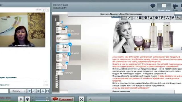Click the larger T text size icon
Image resolution: width=182 pixels, height=102 pixels.
pos(44,10)
